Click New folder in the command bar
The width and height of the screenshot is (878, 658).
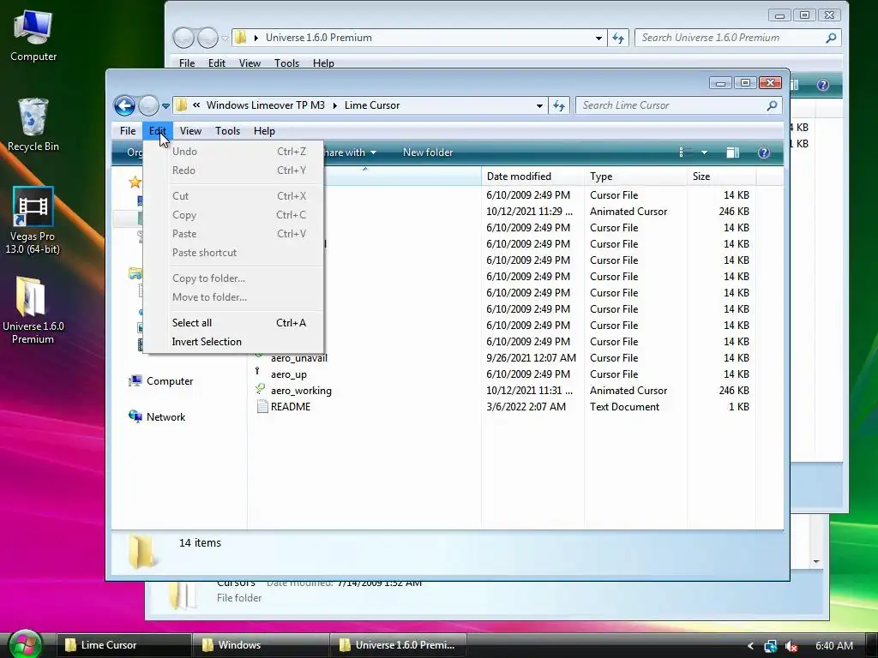point(428,153)
